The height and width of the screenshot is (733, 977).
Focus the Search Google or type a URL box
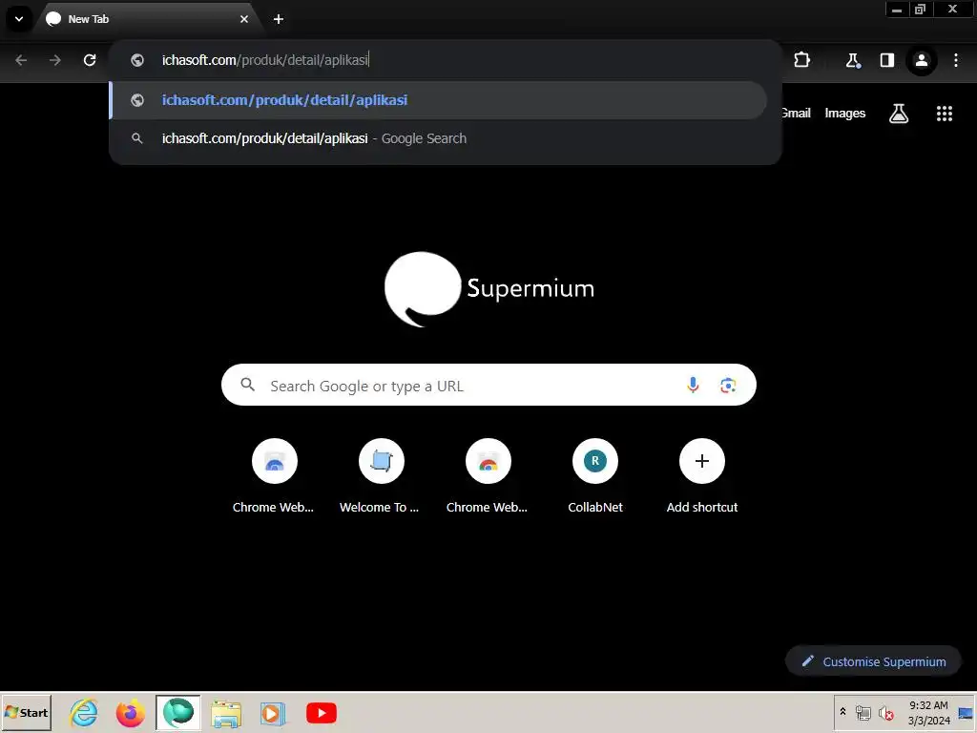tap(488, 386)
